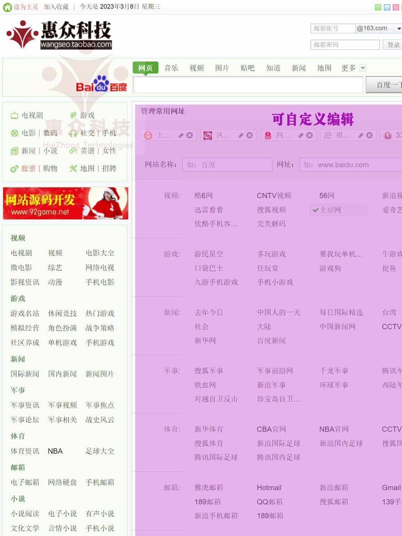This screenshot has width=402, height=536.
Task: Click the TV icon next to 电视剧
Action: [x=14, y=115]
